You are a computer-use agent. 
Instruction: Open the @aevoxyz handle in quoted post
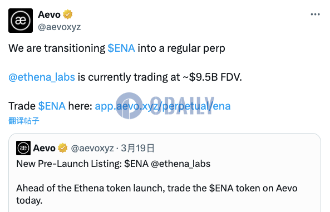[92, 148]
